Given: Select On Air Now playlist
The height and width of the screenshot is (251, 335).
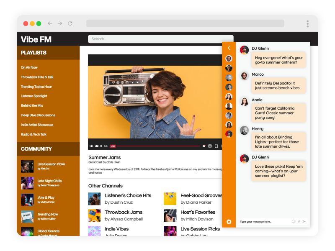Looking at the screenshot, I should coord(29,67).
